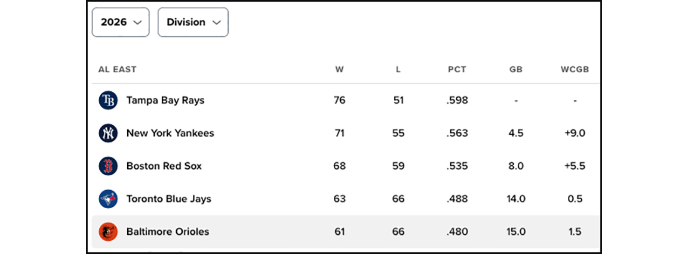
Task: Click the Boston Red Sox logo icon
Action: point(108,166)
